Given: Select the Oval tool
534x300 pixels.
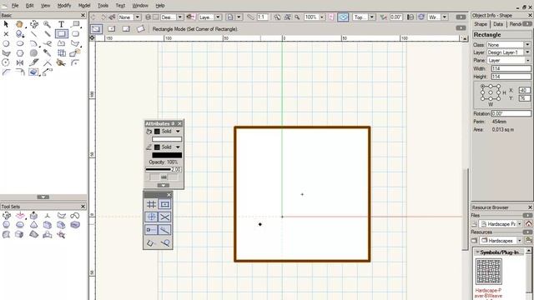Looking at the screenshot, I should point(19,43).
